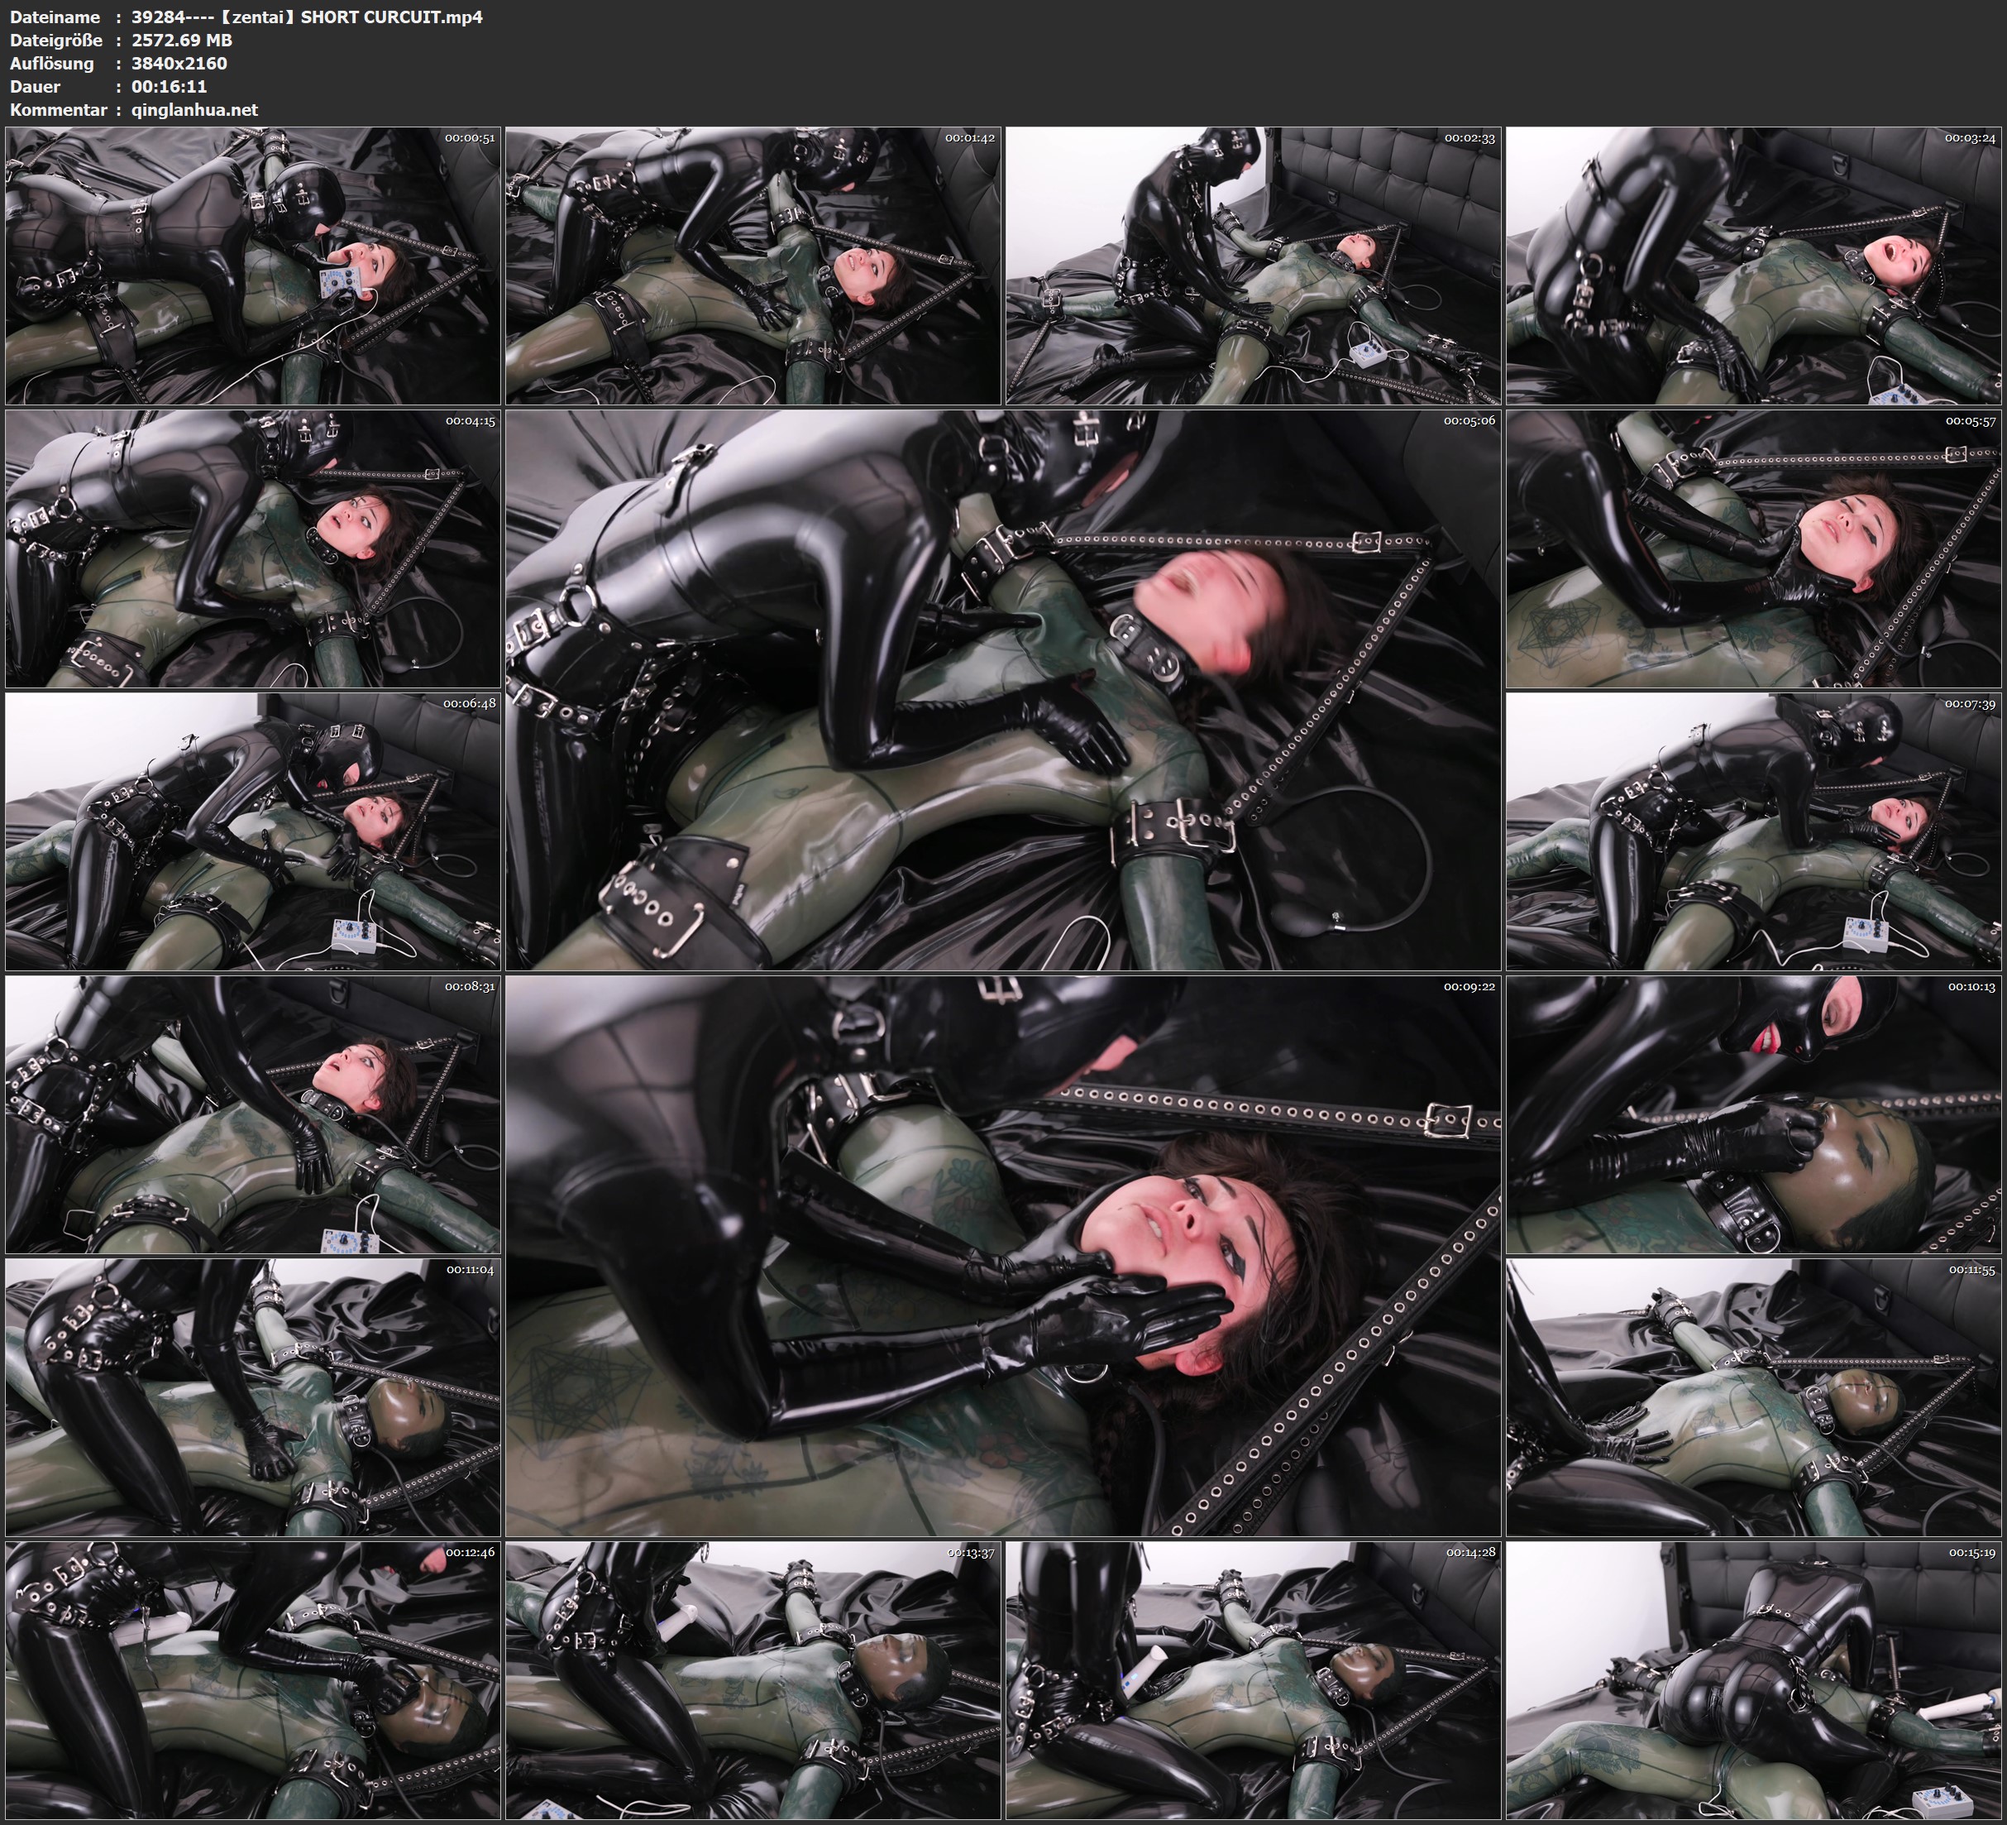Open the last thumbnail at 00:15:19
The image size is (2007, 1825).
pyautogui.click(x=1753, y=1679)
